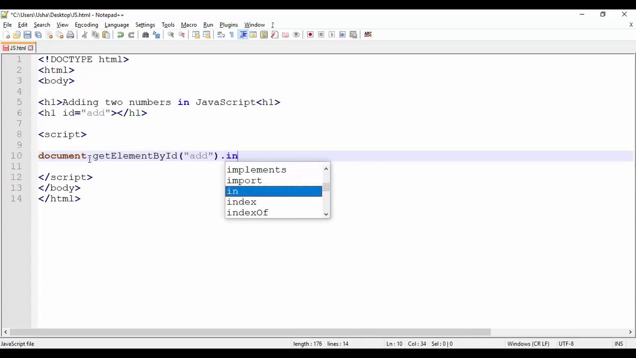Paste from the clipboard using the toolbar icon
The height and width of the screenshot is (358, 636).
point(106,35)
